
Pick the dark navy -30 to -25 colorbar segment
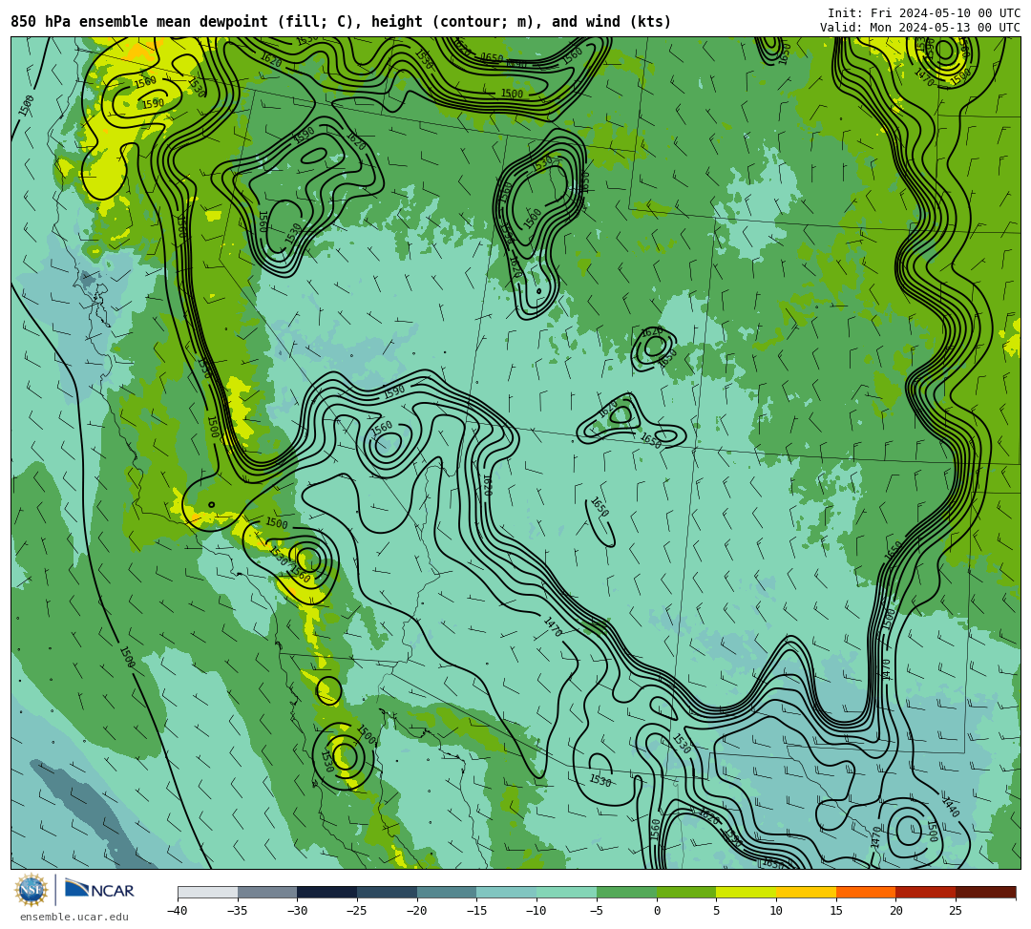(x=327, y=892)
